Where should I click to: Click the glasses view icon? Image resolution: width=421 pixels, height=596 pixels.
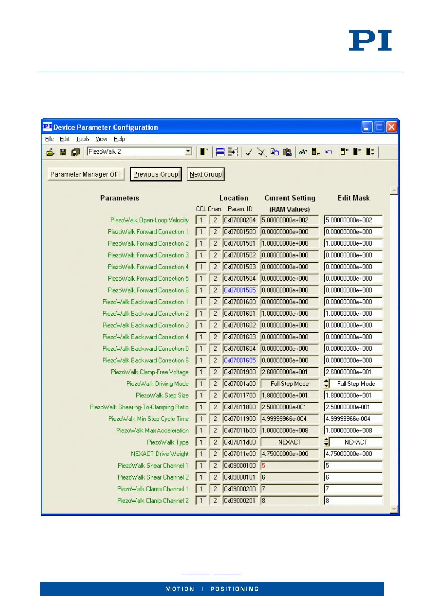(303, 152)
